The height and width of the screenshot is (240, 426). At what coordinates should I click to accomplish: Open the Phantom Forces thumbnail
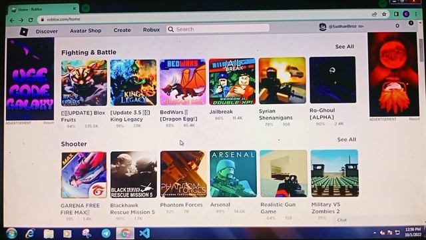click(x=184, y=174)
